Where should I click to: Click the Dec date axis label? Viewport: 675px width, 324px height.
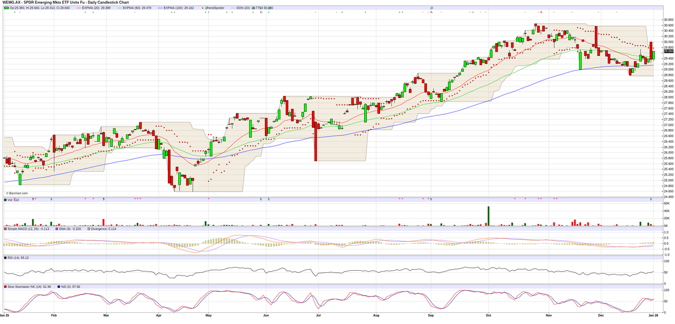coord(601,315)
